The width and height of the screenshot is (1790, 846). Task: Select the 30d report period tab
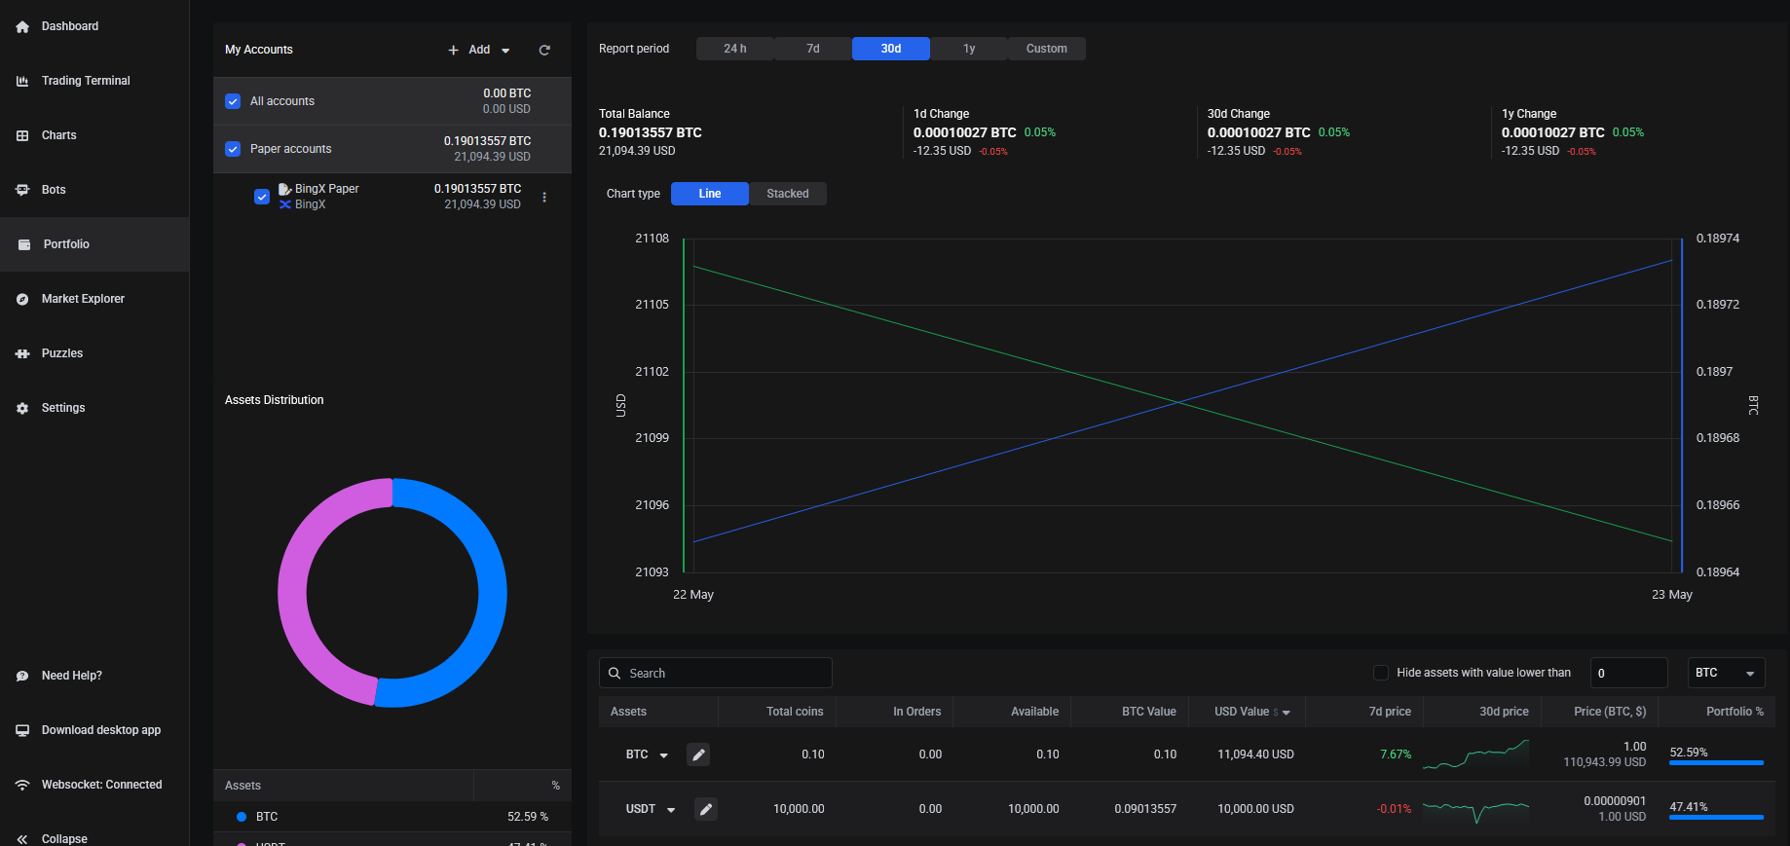click(x=891, y=49)
